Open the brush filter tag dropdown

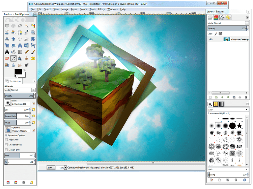[x=246, y=110]
